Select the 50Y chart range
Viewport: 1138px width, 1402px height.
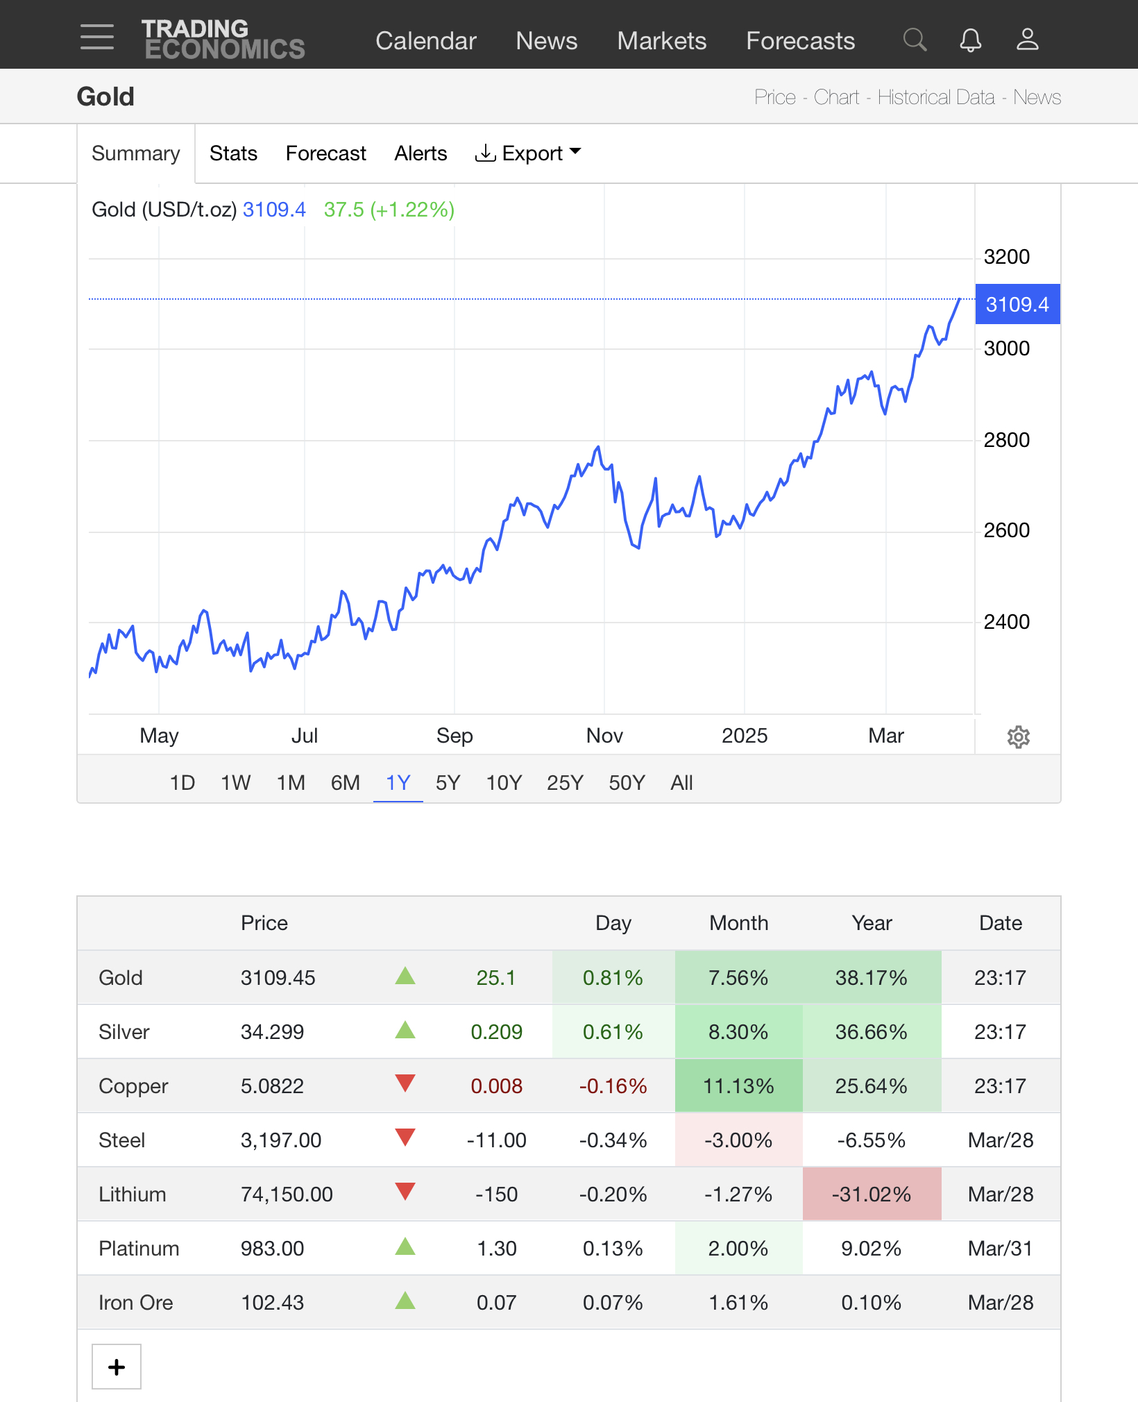pos(627,783)
